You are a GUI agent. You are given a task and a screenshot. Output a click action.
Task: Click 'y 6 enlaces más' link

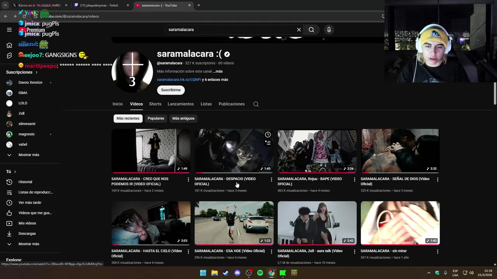[x=215, y=79]
